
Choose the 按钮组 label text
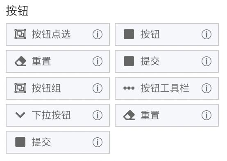click(46, 88)
